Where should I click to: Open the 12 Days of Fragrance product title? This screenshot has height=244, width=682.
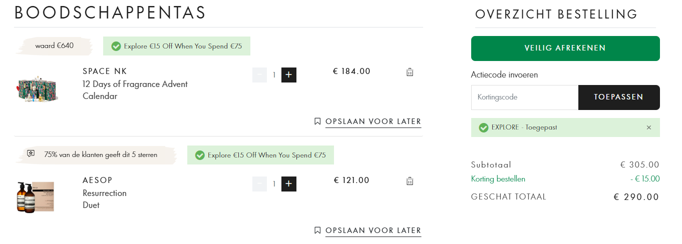[135, 90]
